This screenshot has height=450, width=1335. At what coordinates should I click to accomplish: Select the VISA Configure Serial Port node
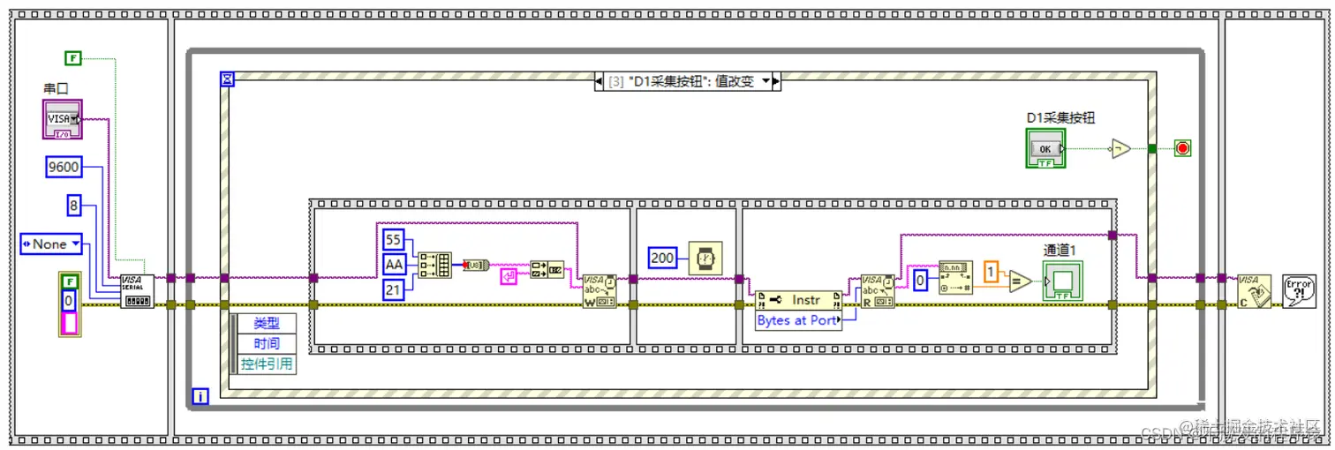tap(137, 291)
